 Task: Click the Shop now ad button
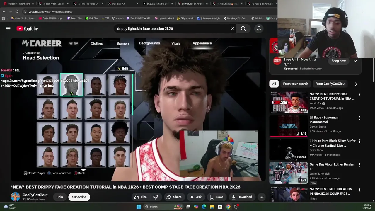(x=338, y=61)
